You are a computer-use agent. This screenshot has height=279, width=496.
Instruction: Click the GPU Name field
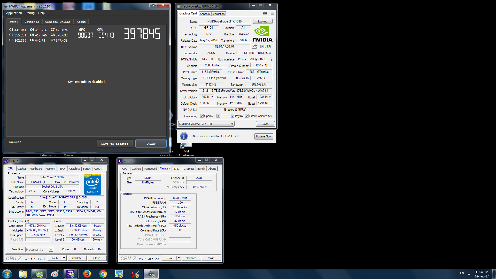224,21
